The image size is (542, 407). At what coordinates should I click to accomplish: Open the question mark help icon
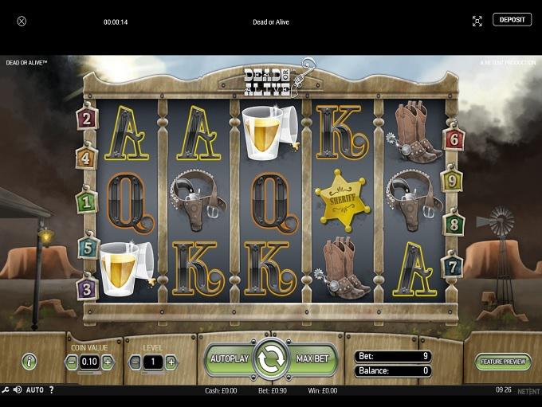(x=52, y=390)
